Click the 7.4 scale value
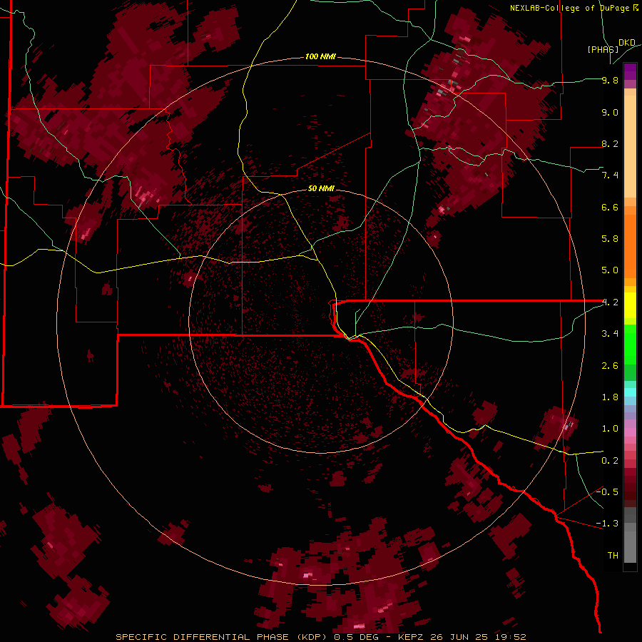The width and height of the screenshot is (642, 642). point(610,175)
